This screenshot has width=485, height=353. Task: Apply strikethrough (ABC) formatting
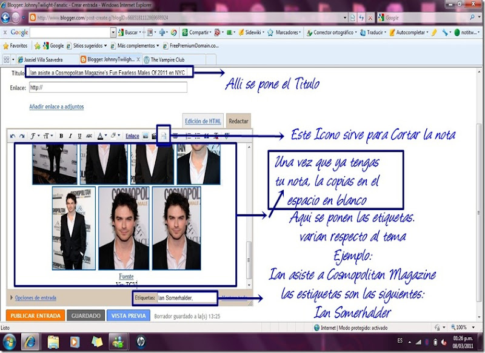coord(89,136)
